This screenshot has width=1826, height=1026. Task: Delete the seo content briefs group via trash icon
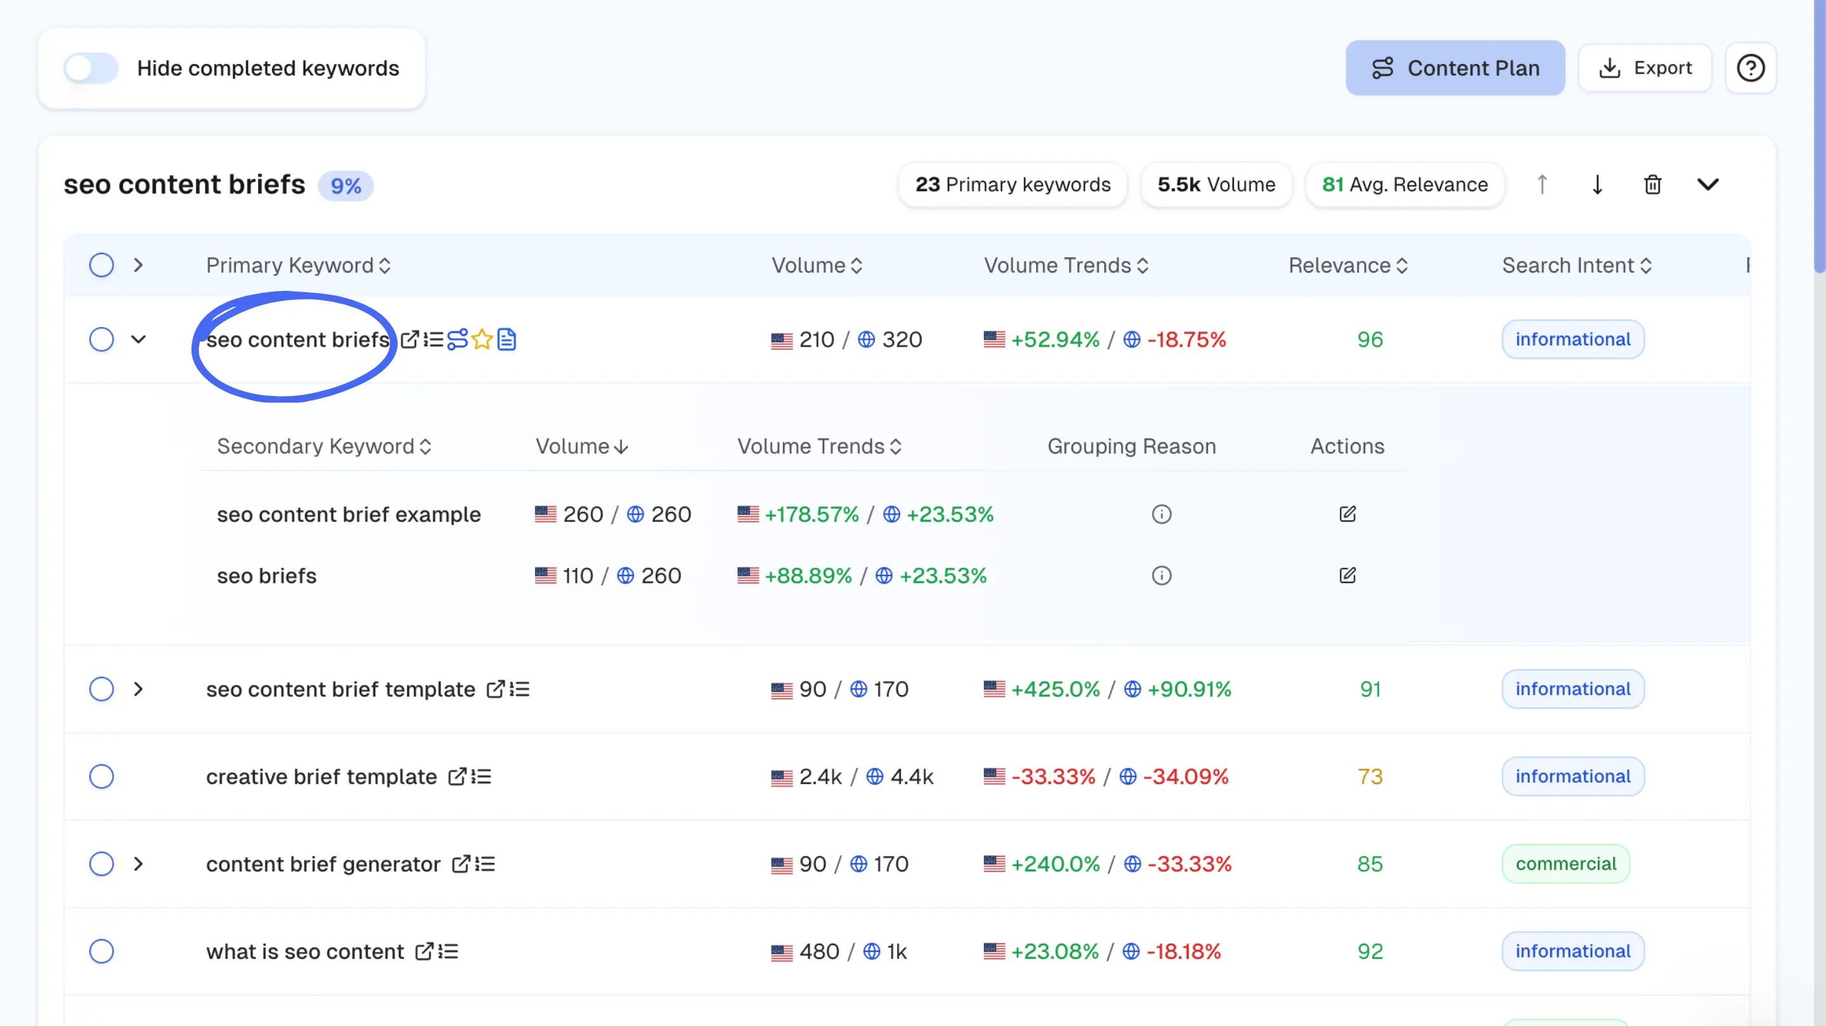coord(1652,185)
